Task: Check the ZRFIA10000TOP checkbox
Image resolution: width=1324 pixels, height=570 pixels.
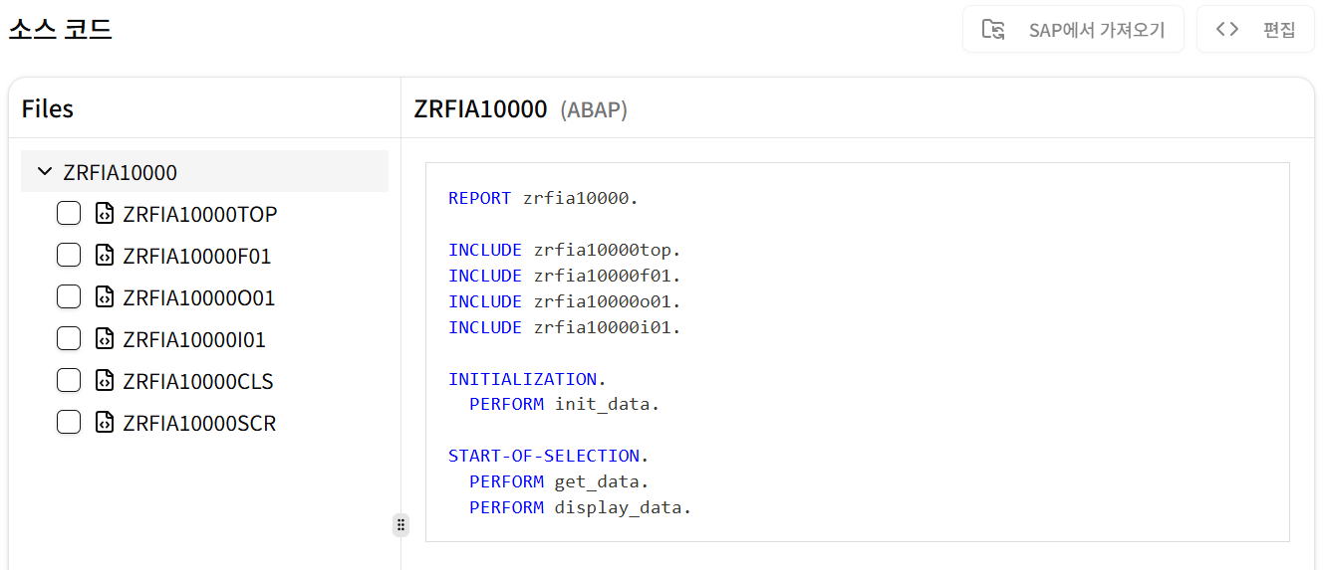Action: point(69,214)
